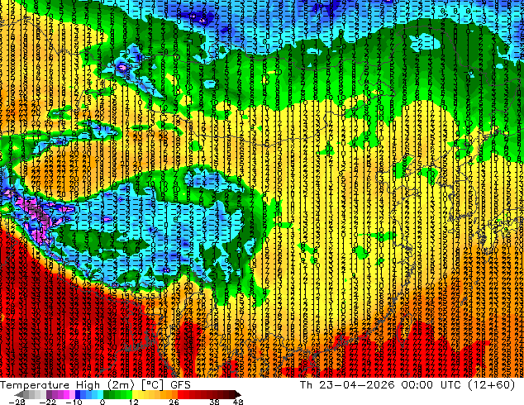The height and width of the screenshot is (405, 524).
Task: Click the temperature color scale bar
Action: coord(127,394)
